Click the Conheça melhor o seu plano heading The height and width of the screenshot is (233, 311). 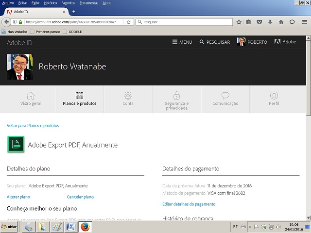42,209
